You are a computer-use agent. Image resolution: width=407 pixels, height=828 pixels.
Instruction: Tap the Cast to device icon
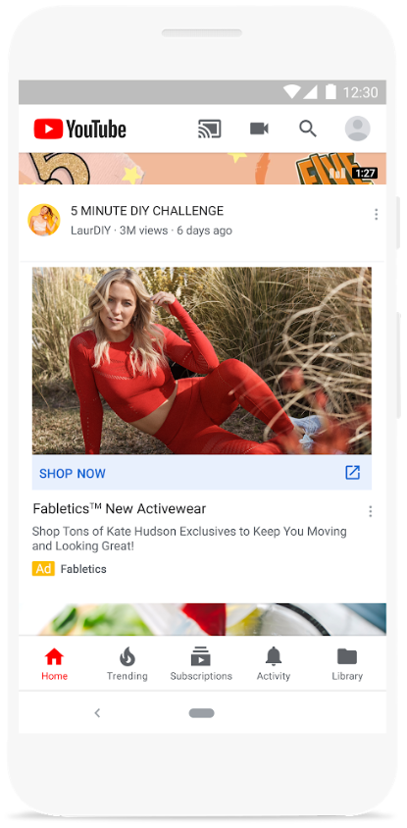210,129
